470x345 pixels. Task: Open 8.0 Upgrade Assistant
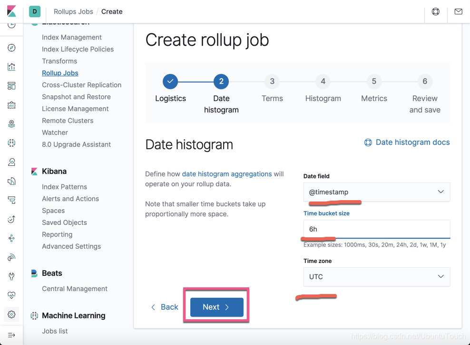[76, 144]
